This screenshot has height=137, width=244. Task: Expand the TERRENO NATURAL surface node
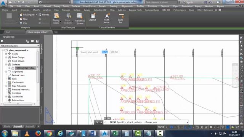pos(9,68)
